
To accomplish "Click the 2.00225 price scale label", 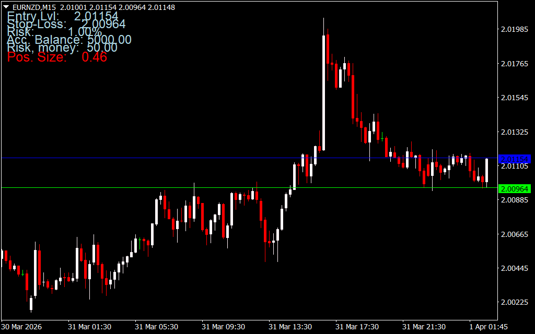I will pyautogui.click(x=515, y=303).
